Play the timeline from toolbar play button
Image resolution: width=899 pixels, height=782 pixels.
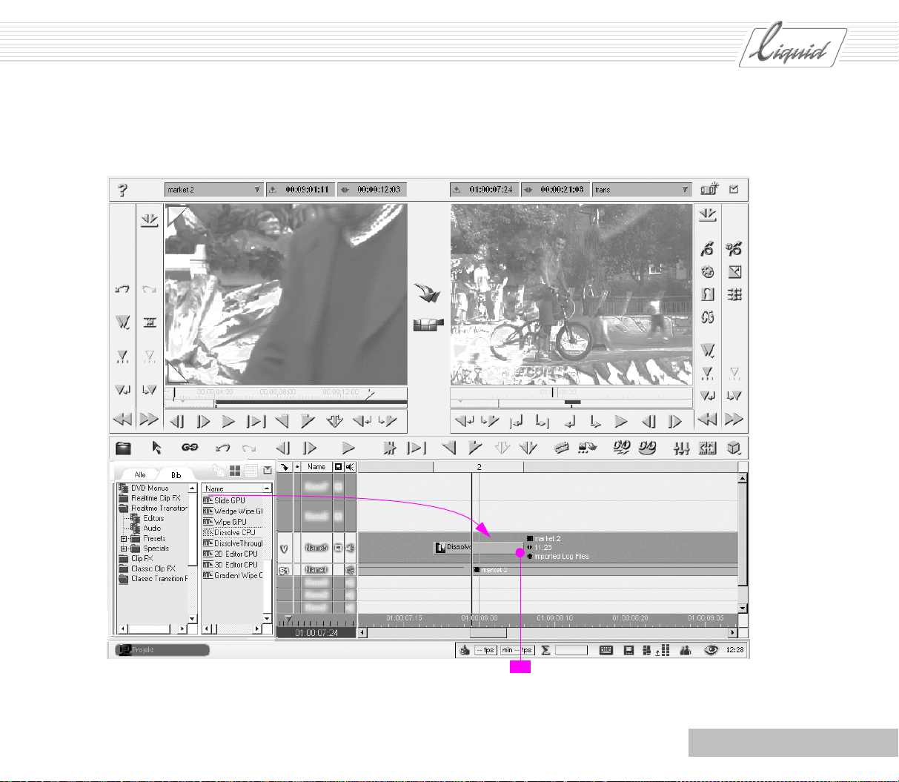(x=348, y=448)
